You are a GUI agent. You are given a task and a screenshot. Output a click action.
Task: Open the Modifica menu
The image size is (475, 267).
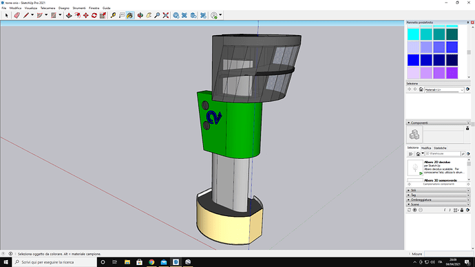[x=15, y=8]
